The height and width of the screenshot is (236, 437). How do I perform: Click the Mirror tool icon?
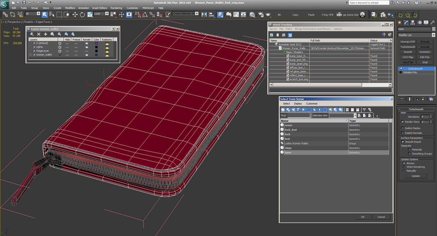click(204, 14)
